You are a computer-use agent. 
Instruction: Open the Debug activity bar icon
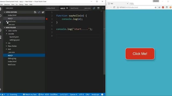[1, 30]
